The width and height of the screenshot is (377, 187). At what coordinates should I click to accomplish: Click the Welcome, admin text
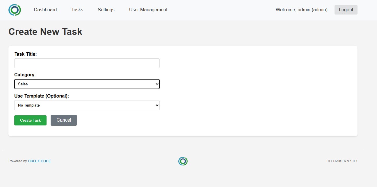301,10
